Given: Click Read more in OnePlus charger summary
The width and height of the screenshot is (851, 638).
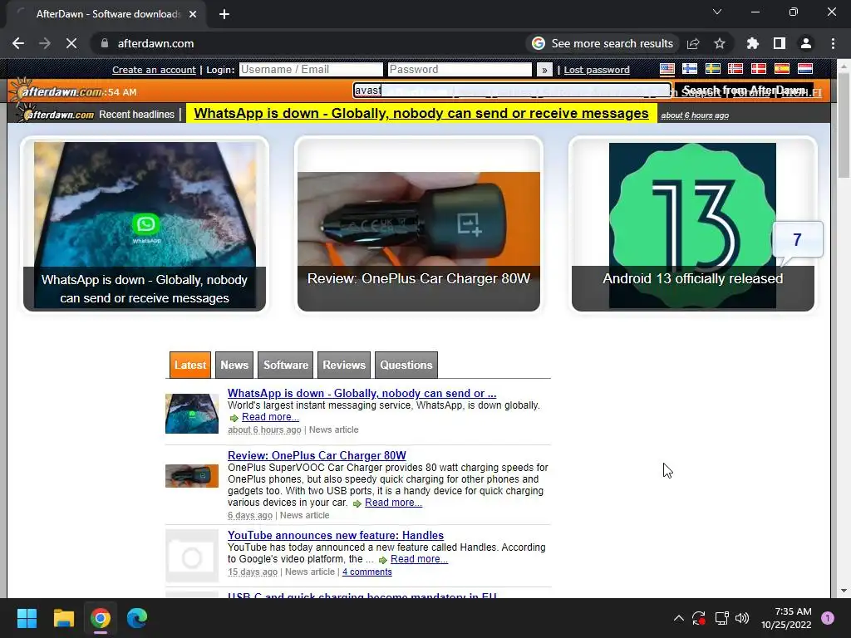Looking at the screenshot, I should 393,503.
